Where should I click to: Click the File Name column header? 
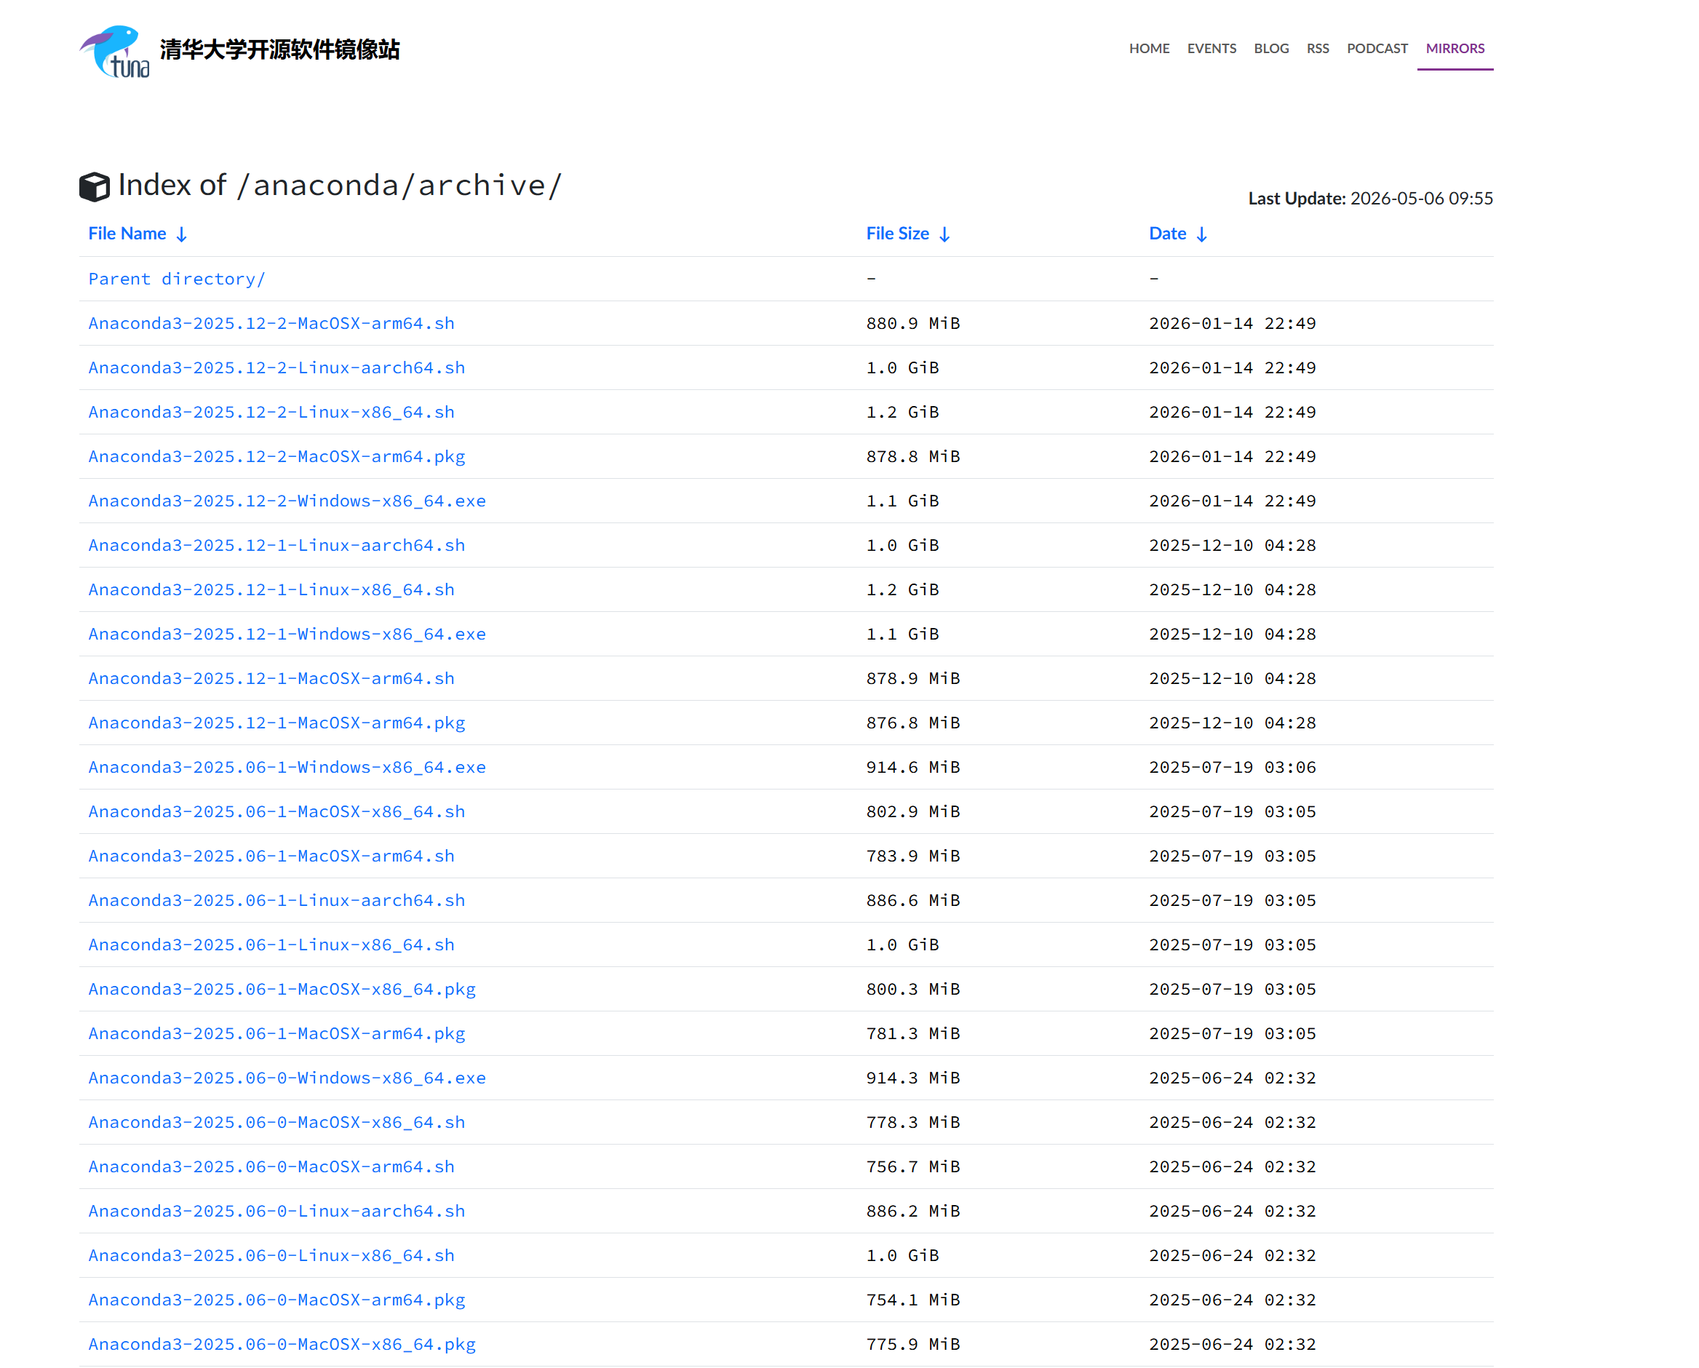pos(127,234)
